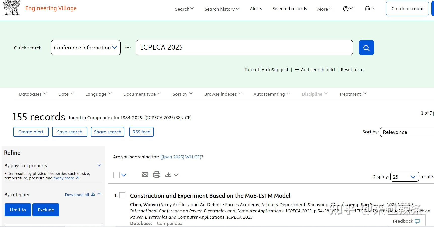434x227 pixels.
Task: Download records using the download icon
Action: click(169, 174)
